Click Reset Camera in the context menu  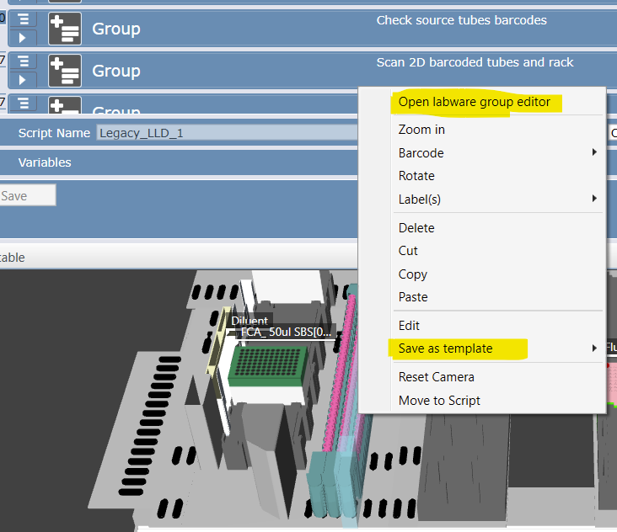pos(436,377)
